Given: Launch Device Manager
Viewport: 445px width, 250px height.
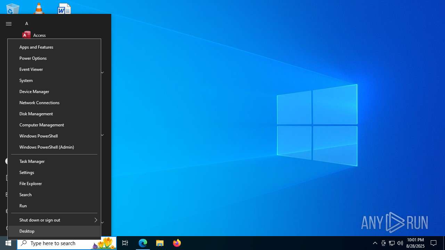Looking at the screenshot, I should (54, 91).
